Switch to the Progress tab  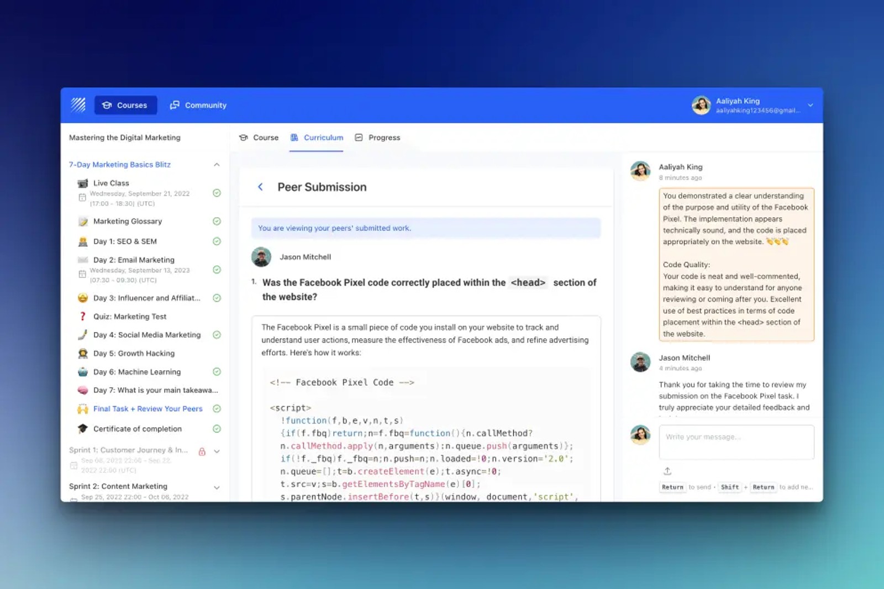377,138
